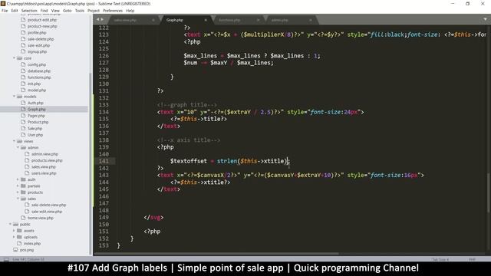The height and width of the screenshot is (276, 491).
Task: Close the functions.php tab
Action: [x=258, y=20]
